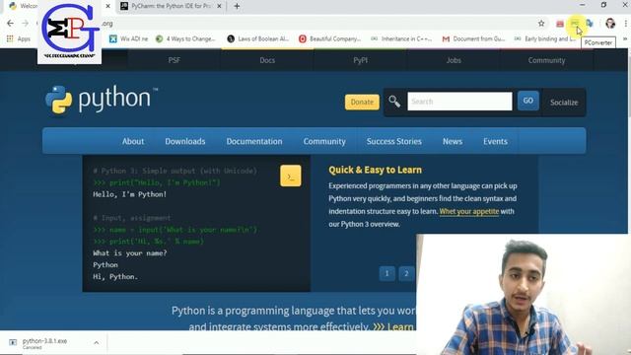Open the Success Stories menu item
This screenshot has height=355, width=631.
pyautogui.click(x=394, y=141)
